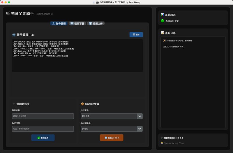Expand the 选择账号 dropdown arrow
Image resolution: width=233 pixels, height=153 pixels.
[140, 116]
